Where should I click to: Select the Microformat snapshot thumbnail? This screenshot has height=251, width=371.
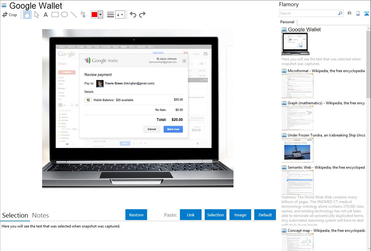pos(297,86)
